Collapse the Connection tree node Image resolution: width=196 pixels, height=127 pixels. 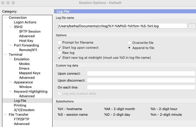pyautogui.click(x=5, y=17)
